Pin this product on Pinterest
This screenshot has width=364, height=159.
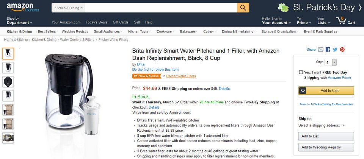pos(342,50)
